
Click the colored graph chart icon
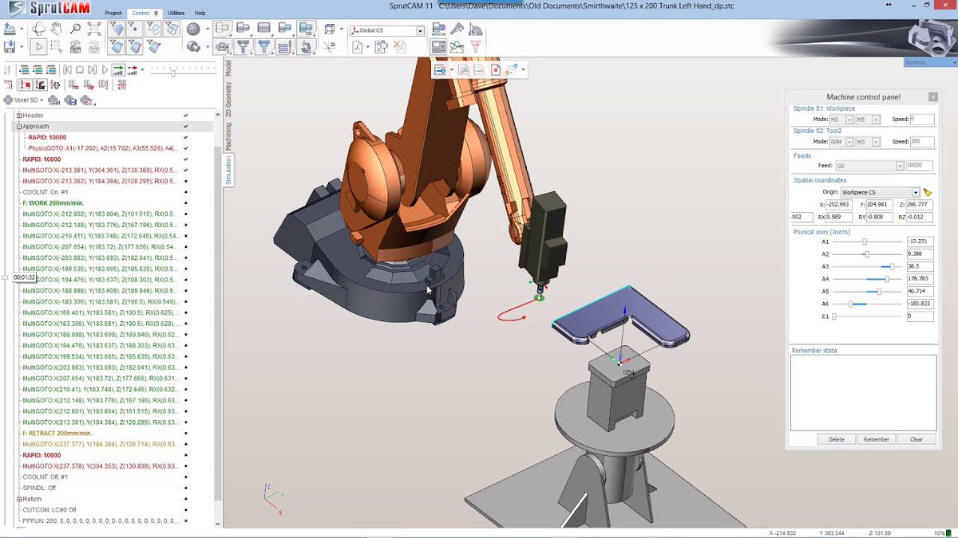(x=457, y=46)
